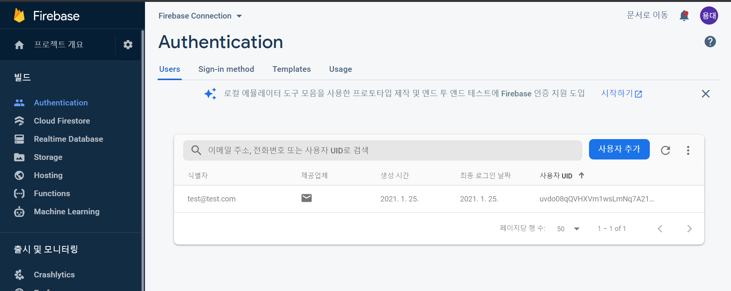This screenshot has height=291, width=731.
Task: Click the 출시 및 모니터링 section heading
Action: click(46, 249)
